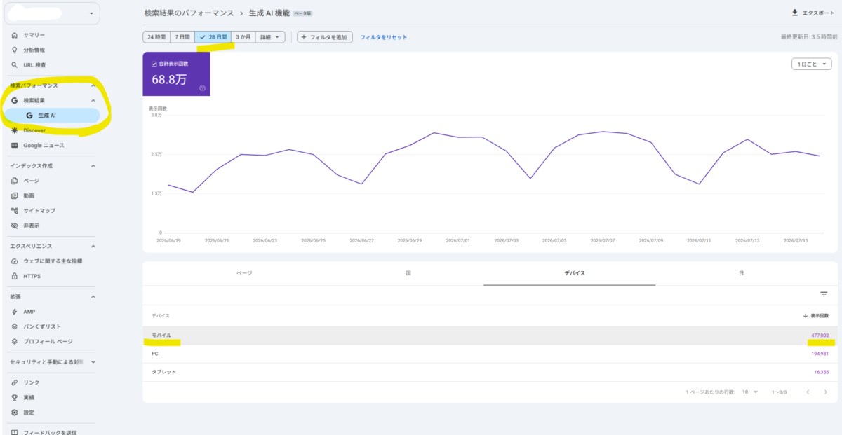Open the Discover asterisk icon
This screenshot has width=842, height=435.
pyautogui.click(x=15, y=130)
